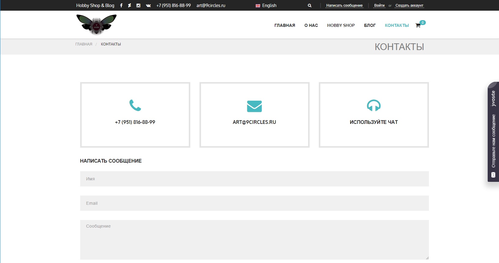Click the Instagram icon in header

[138, 5]
